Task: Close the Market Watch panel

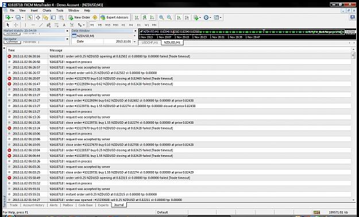Action: point(67,31)
